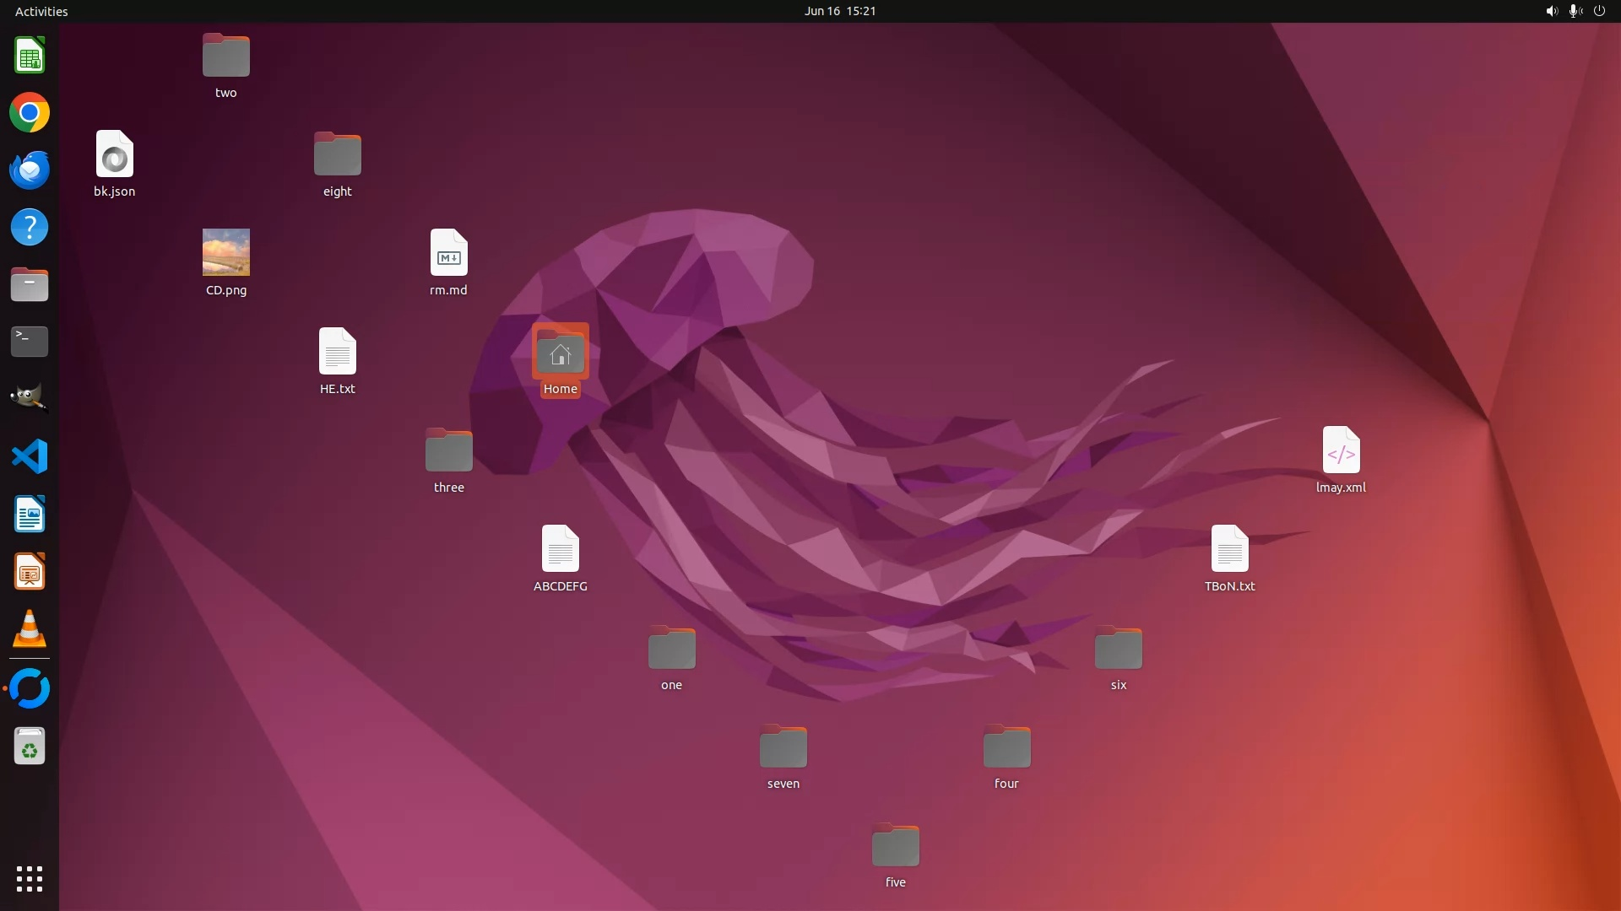Launch Terminal from the dock

pos(30,342)
